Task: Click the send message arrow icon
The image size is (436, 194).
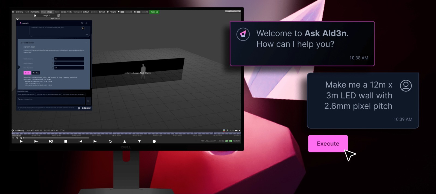Action: point(88,101)
